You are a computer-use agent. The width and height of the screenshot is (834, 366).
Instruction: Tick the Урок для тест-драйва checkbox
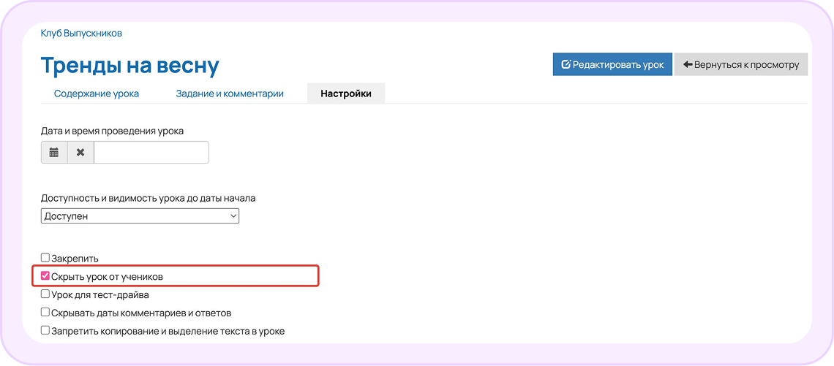pos(45,294)
